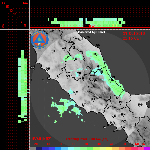Select the SI city marker
Image resolution: width=150 pixels, height=150 pixels.
pyautogui.click(x=53, y=52)
